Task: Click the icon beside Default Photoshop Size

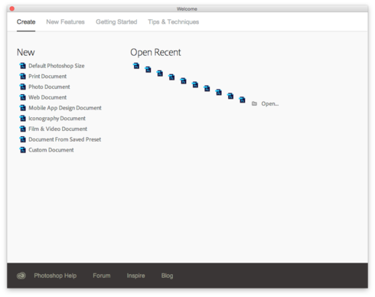Action: [x=23, y=66]
